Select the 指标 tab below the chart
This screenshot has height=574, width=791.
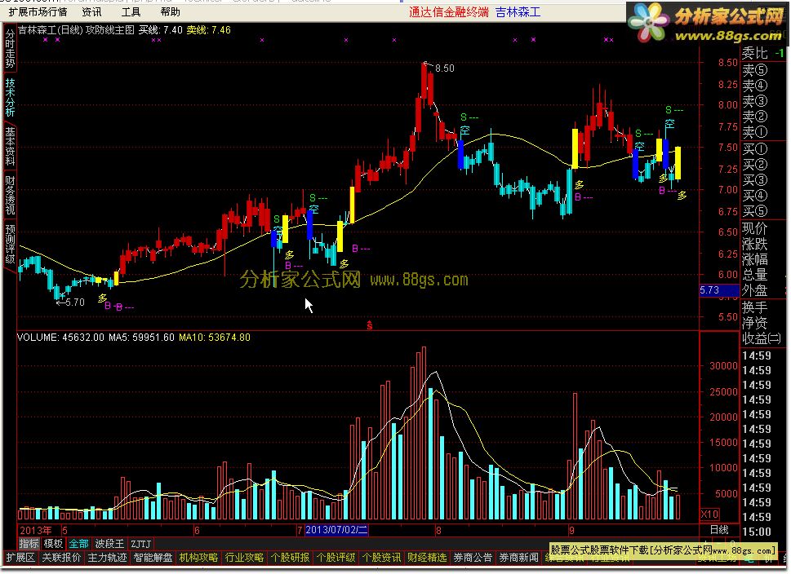coord(29,544)
